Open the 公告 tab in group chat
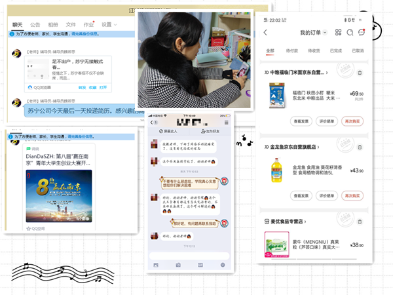The height and width of the screenshot is (295, 393). coord(35,24)
